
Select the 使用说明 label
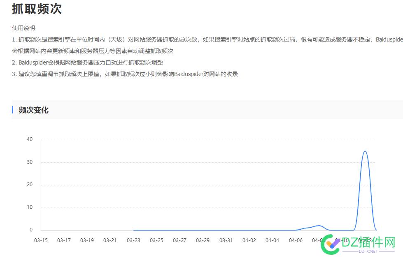[23, 28]
